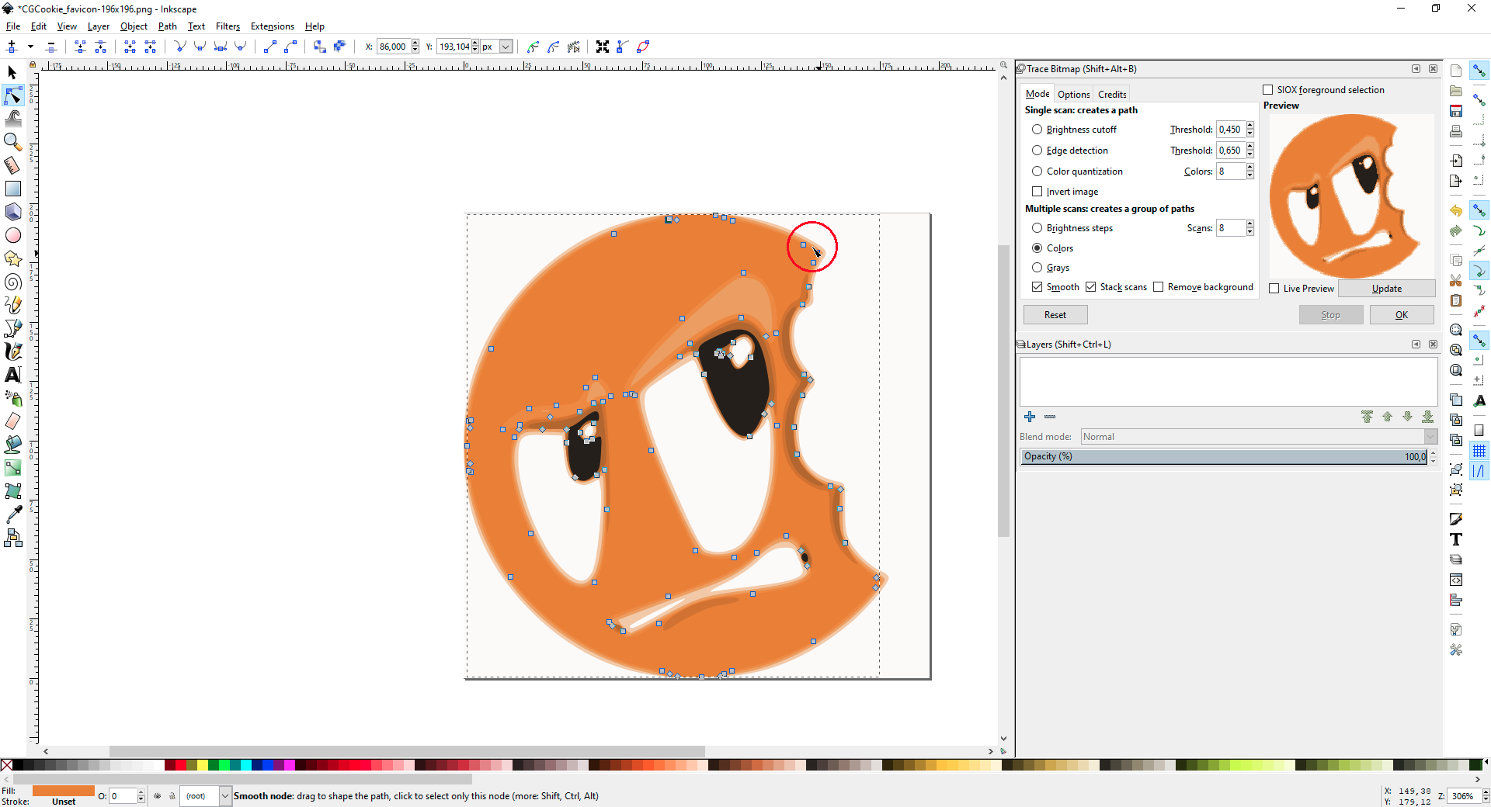Activate the Zoom magnifier tool
Screen dimensions: 1491x807
coord(12,142)
